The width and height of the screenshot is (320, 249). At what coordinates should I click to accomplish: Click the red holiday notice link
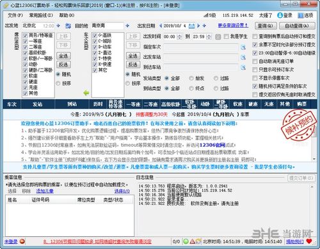pos(97,241)
